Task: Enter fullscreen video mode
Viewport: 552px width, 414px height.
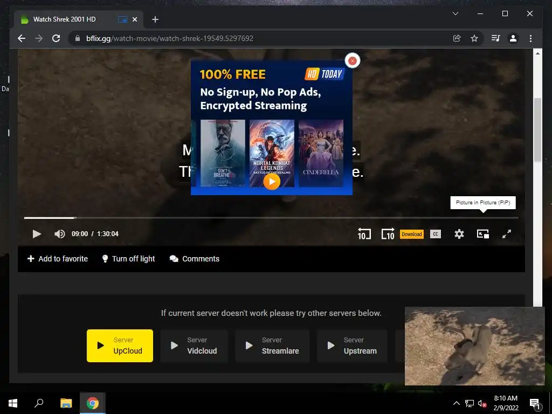Action: click(507, 234)
